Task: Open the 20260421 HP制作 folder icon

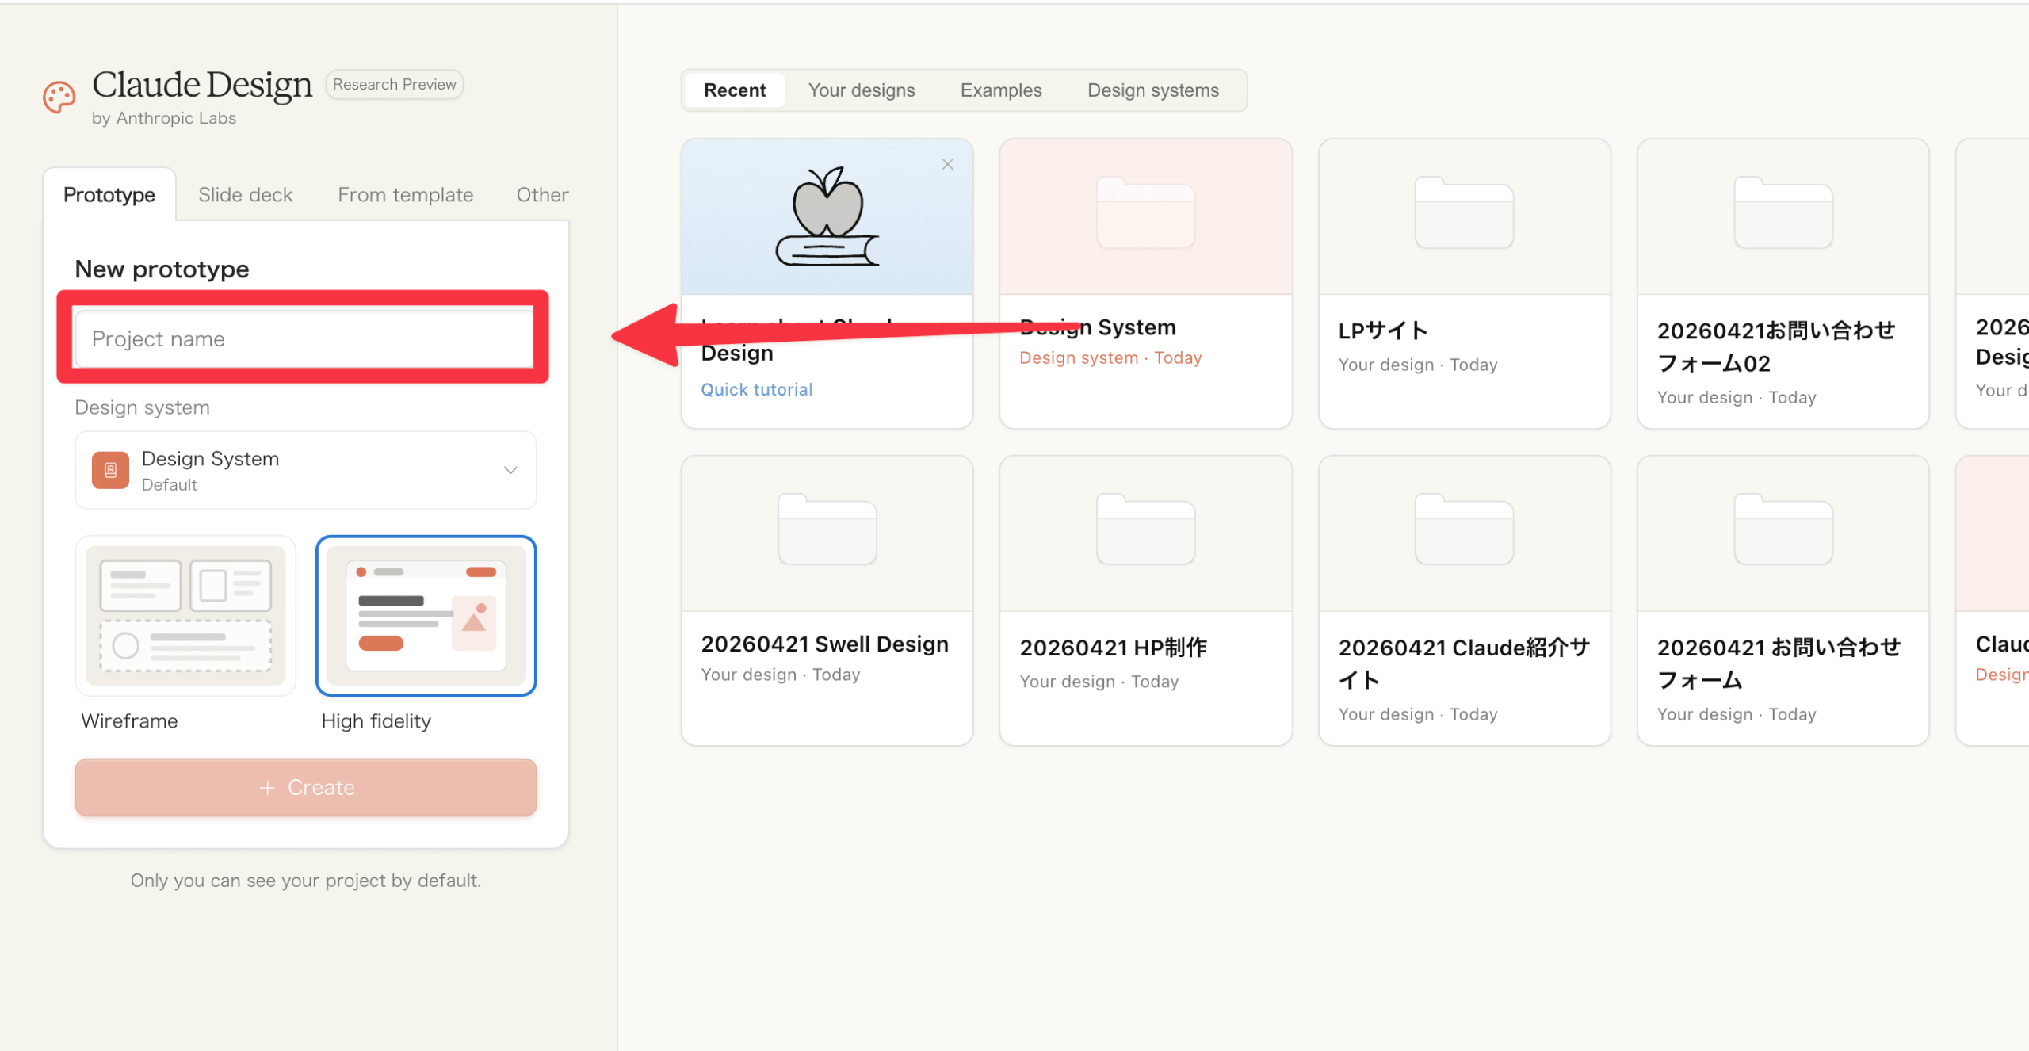Action: [x=1145, y=529]
